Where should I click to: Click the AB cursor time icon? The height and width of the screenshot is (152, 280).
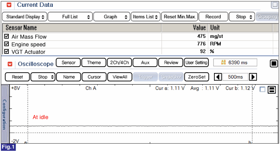point(223,62)
